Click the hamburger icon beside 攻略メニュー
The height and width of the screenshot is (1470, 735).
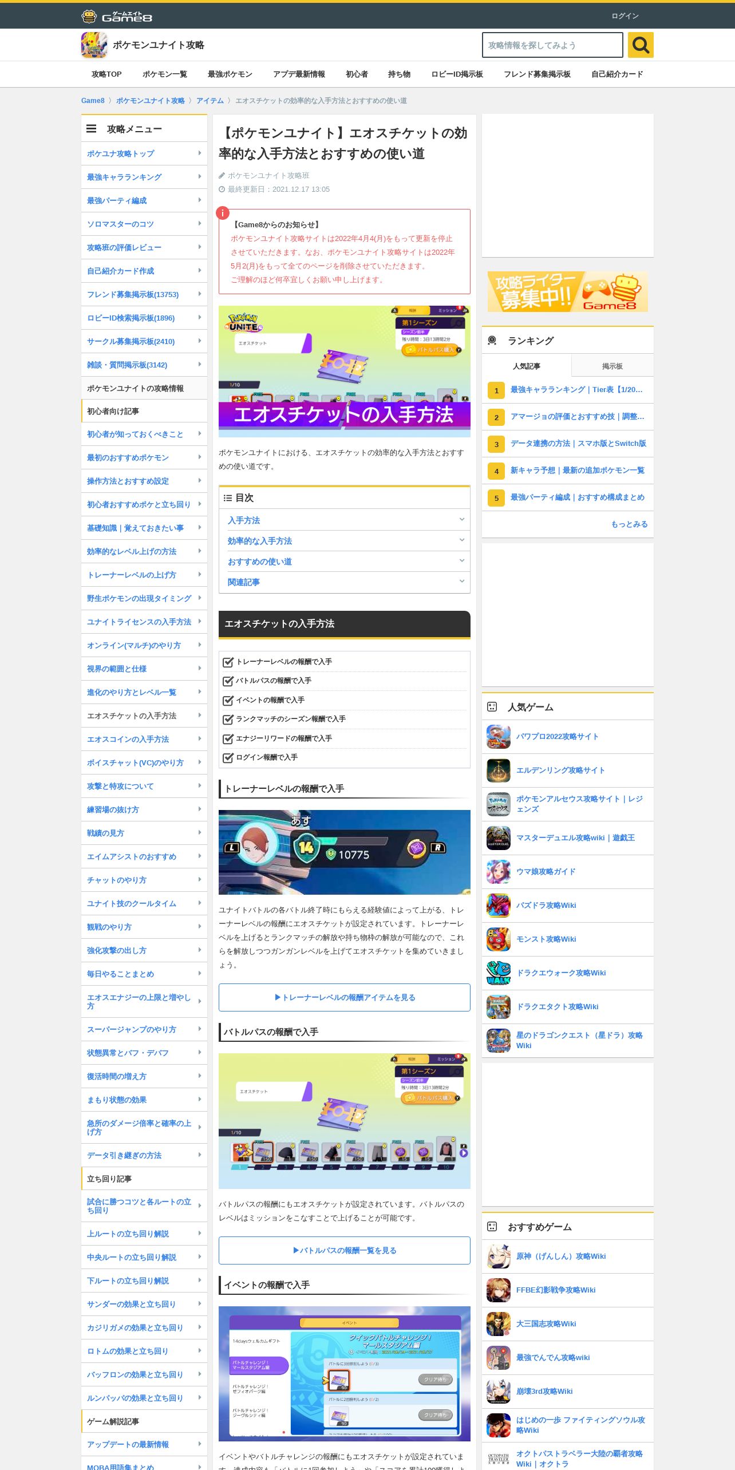point(92,129)
